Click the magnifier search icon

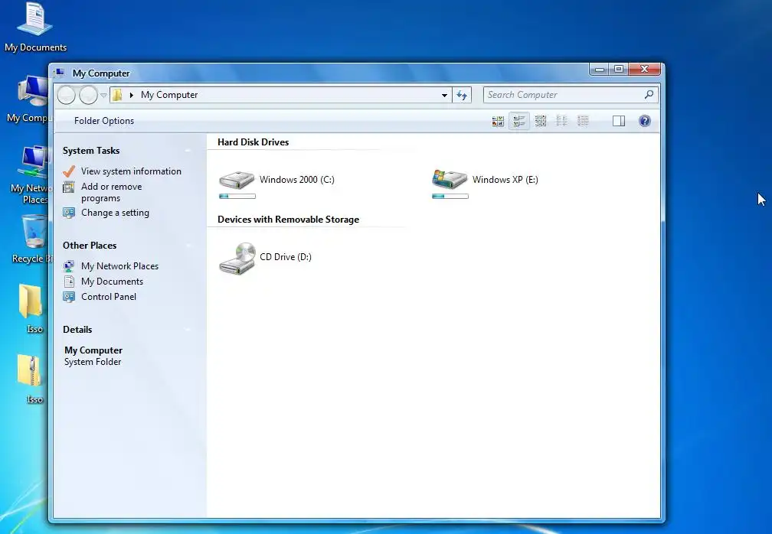pyautogui.click(x=649, y=94)
